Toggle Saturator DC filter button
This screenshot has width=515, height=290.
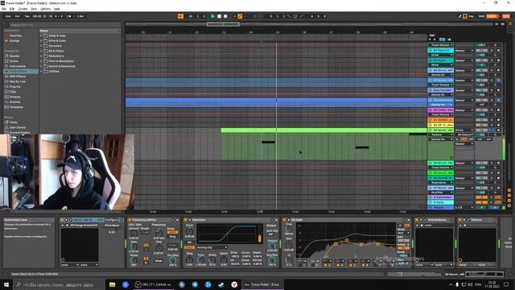tap(189, 242)
